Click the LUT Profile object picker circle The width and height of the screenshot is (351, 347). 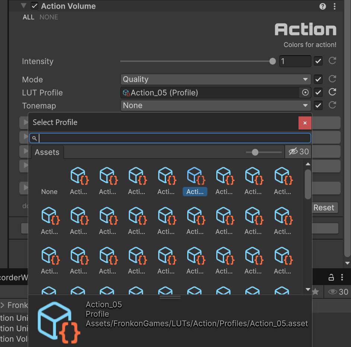(x=305, y=93)
